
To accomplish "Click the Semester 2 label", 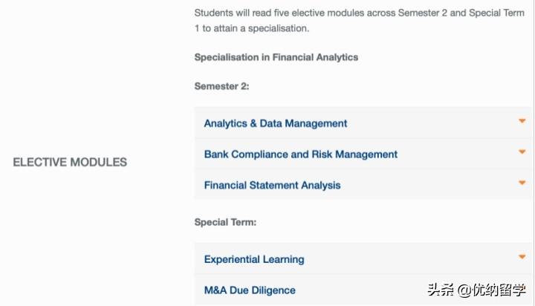I will point(221,86).
